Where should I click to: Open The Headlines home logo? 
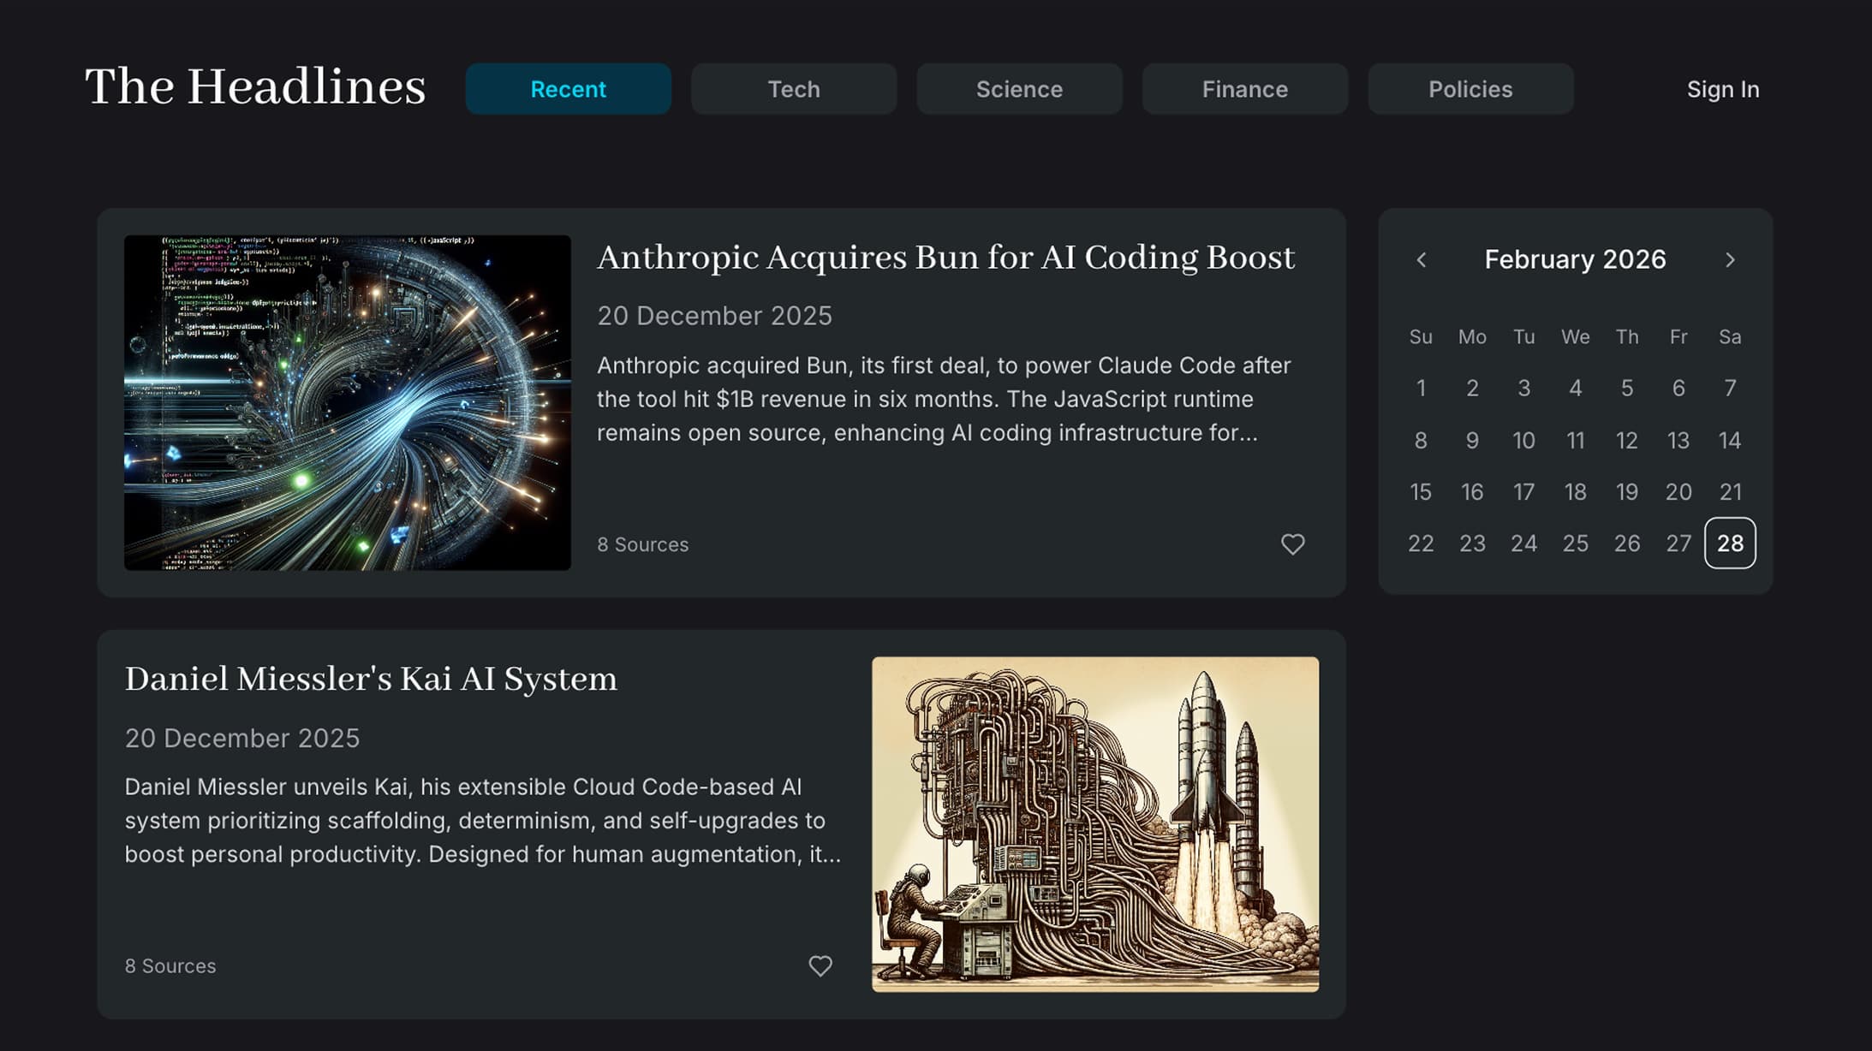point(255,87)
